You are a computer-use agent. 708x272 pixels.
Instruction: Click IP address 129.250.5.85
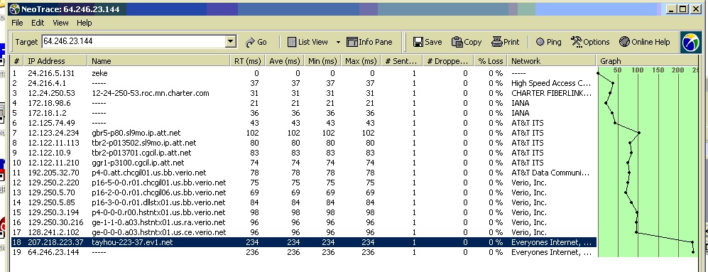tap(51, 202)
